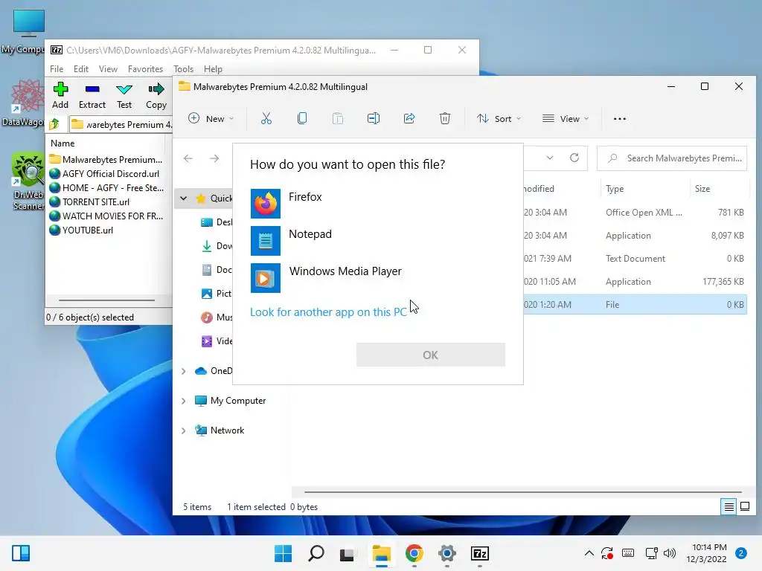Go up one folder in 7-Zip
This screenshot has width=762, height=571.
(x=54, y=124)
